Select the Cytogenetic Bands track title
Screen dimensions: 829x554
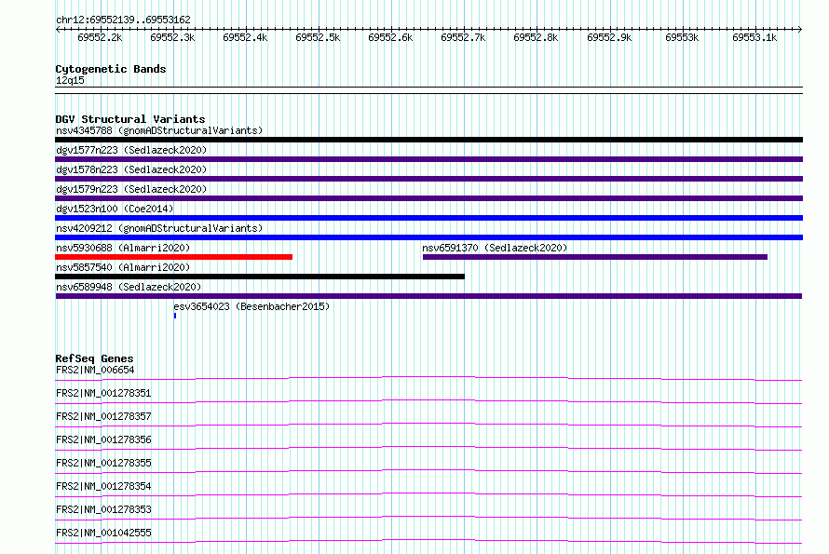click(111, 69)
